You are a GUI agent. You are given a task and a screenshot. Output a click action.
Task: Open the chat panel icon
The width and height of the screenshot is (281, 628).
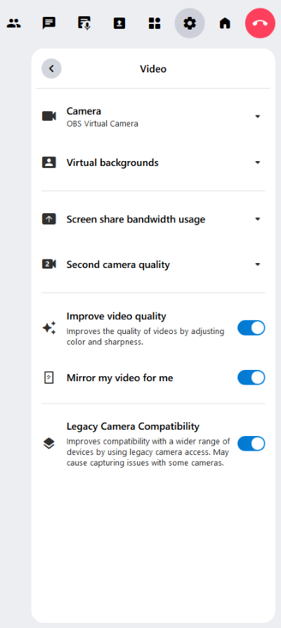[x=49, y=23]
